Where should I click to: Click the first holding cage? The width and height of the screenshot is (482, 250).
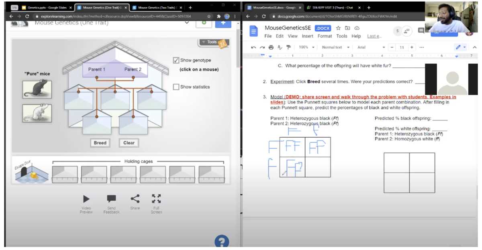tap(65, 174)
